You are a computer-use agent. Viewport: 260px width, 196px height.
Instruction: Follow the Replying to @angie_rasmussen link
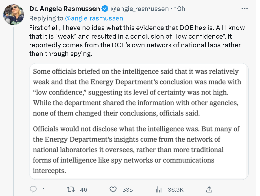pos(94,18)
